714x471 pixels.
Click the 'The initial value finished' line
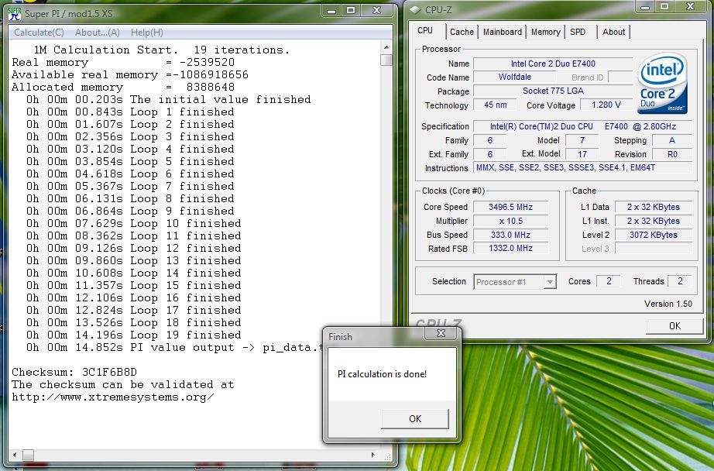pyautogui.click(x=169, y=99)
